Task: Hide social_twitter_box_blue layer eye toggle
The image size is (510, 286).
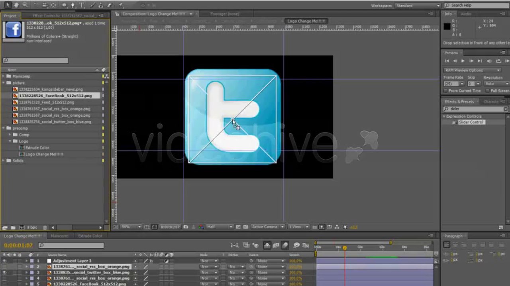Action: click(x=5, y=273)
